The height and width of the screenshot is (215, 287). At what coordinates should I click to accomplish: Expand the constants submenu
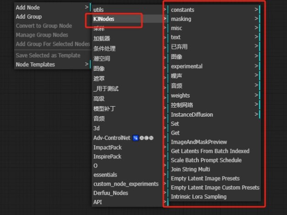[x=215, y=10]
